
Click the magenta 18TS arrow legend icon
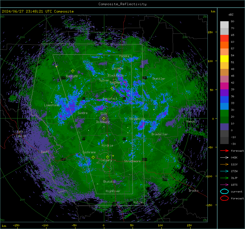pos(224,185)
